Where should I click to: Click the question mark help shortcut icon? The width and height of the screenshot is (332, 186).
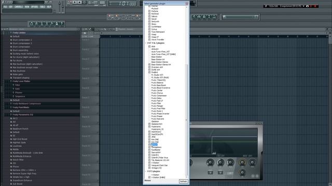click(62, 23)
